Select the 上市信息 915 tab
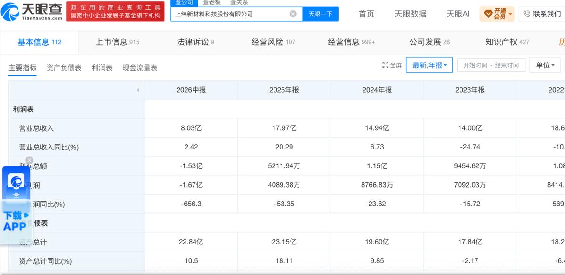 pos(118,42)
